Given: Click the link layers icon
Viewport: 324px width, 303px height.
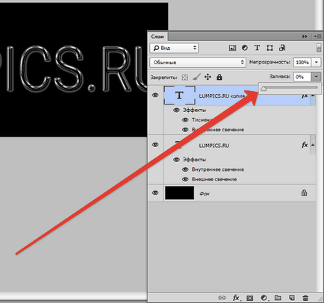Looking at the screenshot, I should [222, 298].
